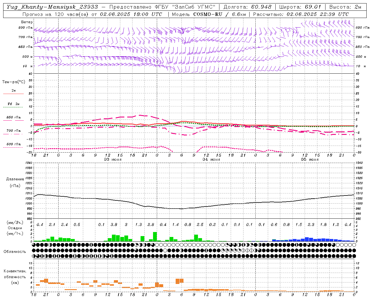The image size is (371, 297).
Task: Click the longitude value 60.948
Action: pos(261,7)
